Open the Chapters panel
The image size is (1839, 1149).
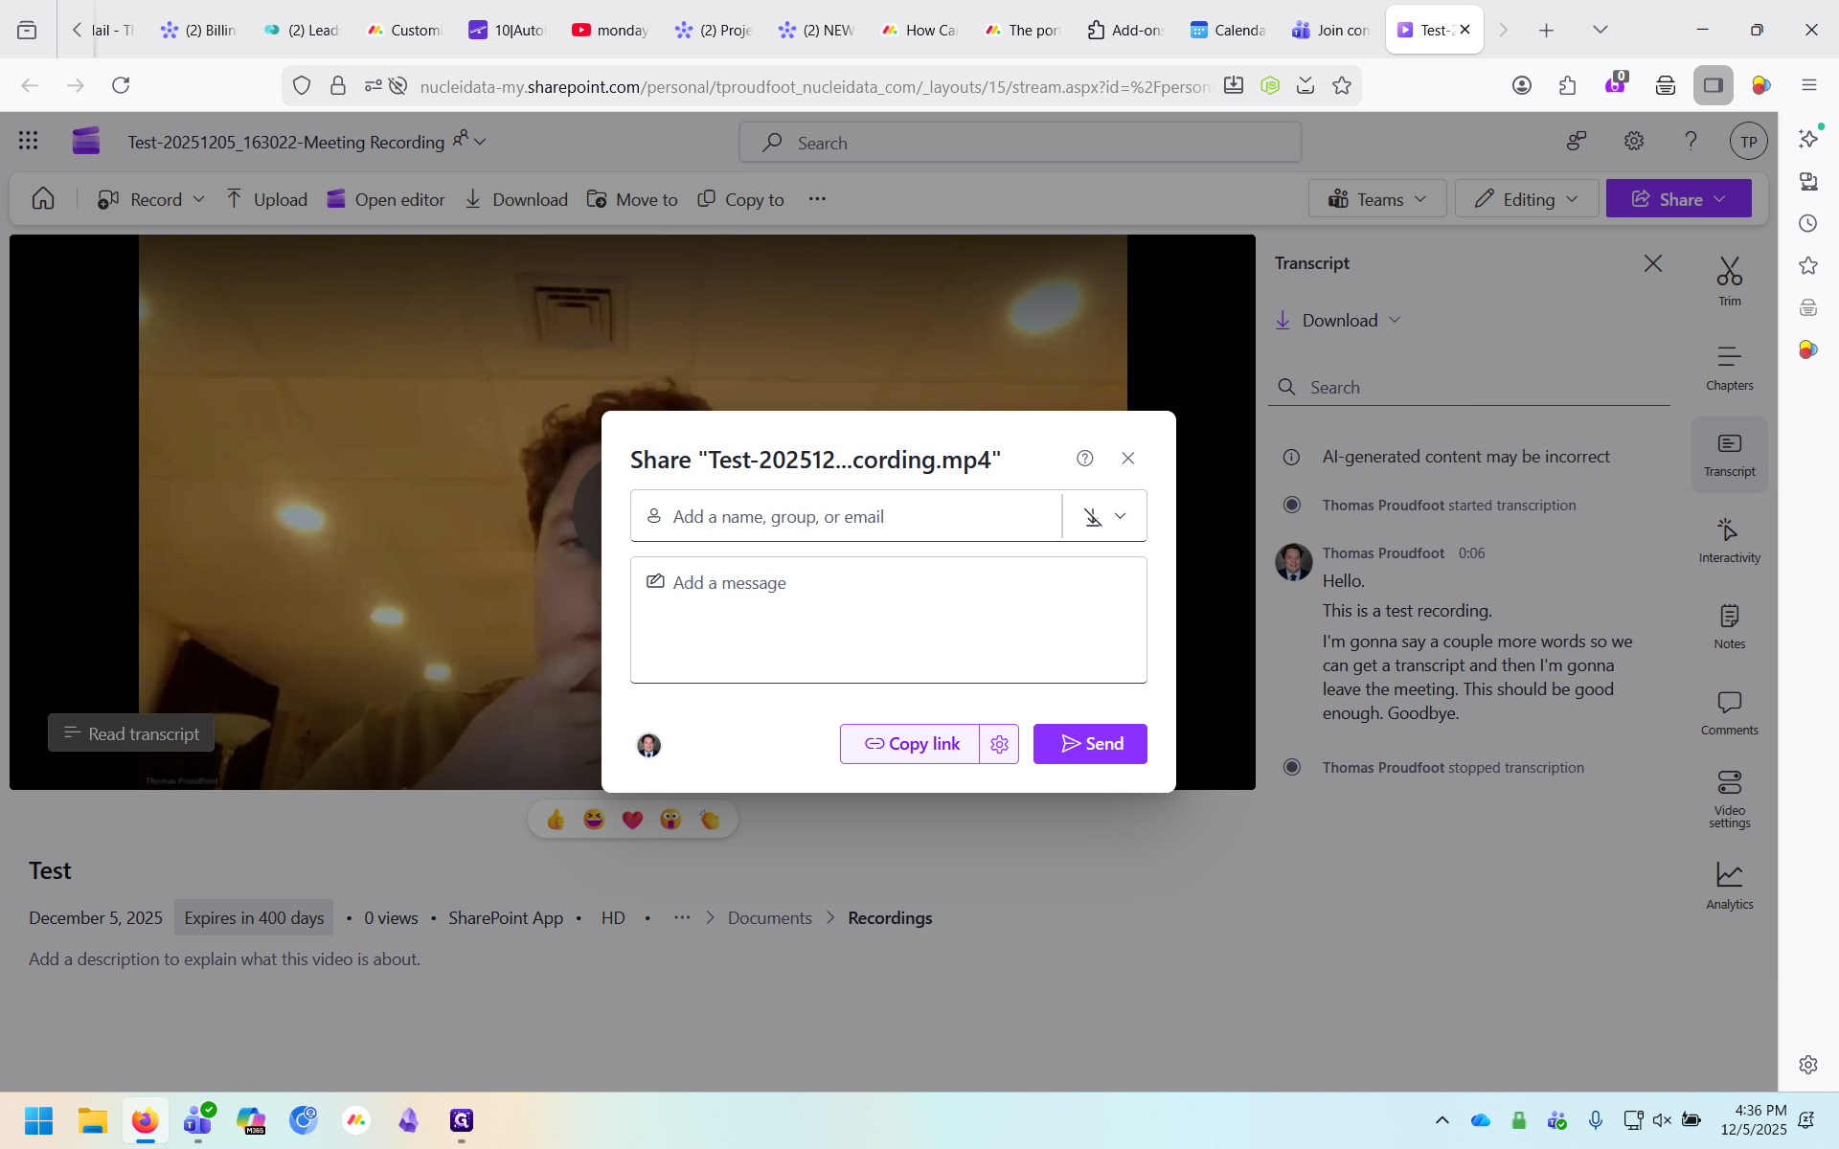(1729, 368)
